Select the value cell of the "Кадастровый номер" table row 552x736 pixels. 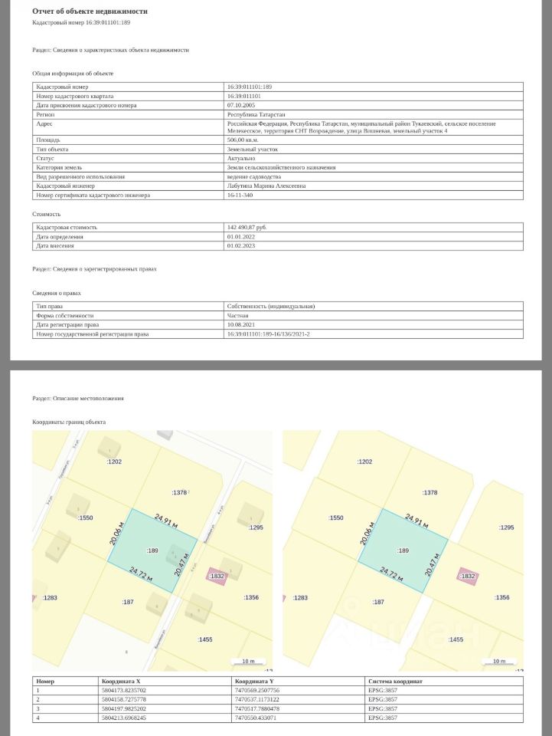coord(374,87)
